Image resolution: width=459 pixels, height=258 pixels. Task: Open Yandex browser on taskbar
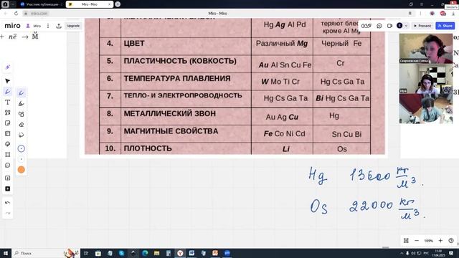180,253
